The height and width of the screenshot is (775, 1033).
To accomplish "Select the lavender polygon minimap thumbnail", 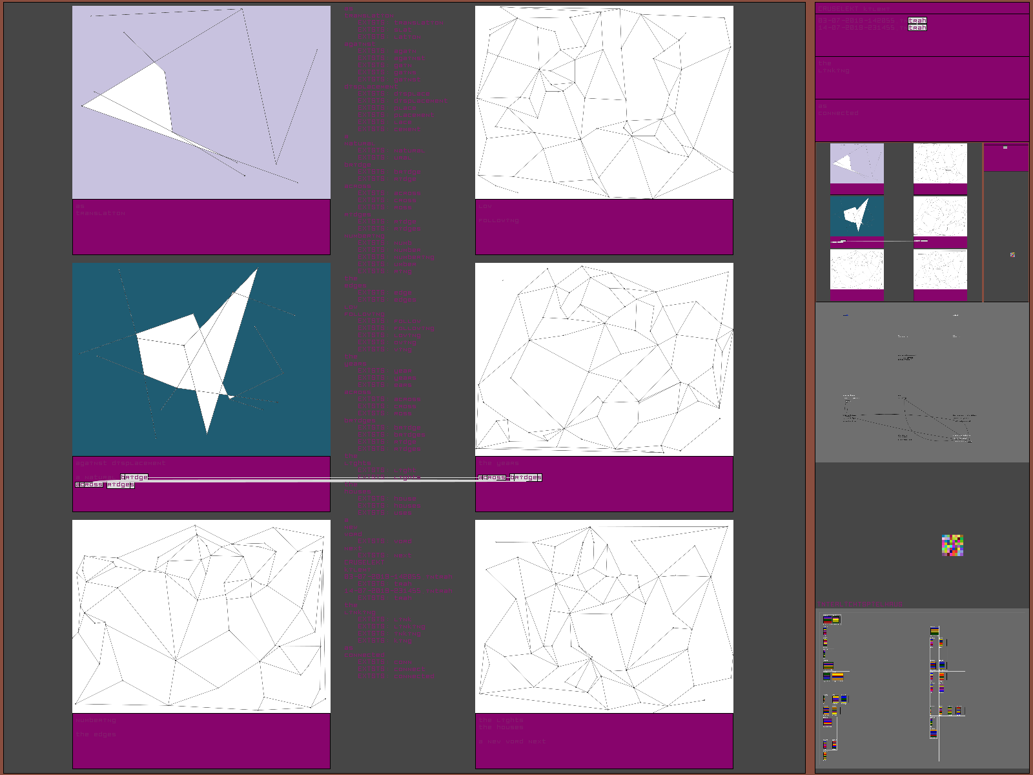I will point(857,163).
